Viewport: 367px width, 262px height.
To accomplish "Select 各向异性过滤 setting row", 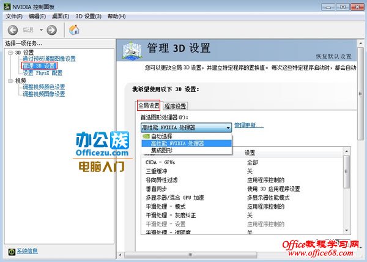I will [x=242, y=180].
